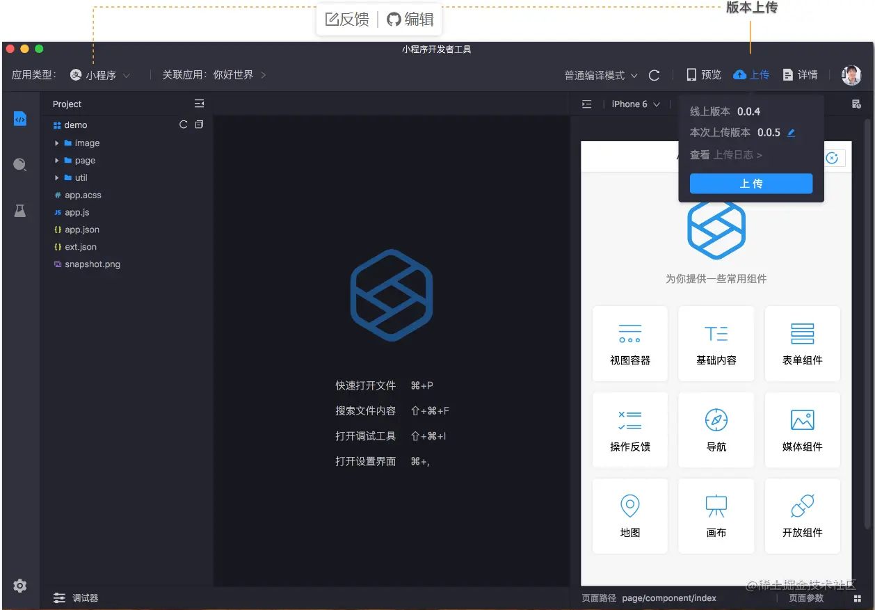The image size is (875, 610).
Task: Click the page path page/component/index
Action: click(x=669, y=598)
